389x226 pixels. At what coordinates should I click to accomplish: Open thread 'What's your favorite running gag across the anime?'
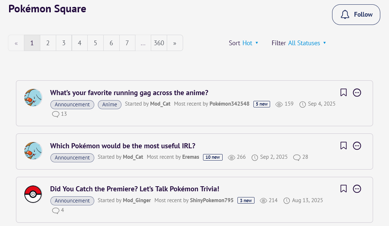[129, 93]
